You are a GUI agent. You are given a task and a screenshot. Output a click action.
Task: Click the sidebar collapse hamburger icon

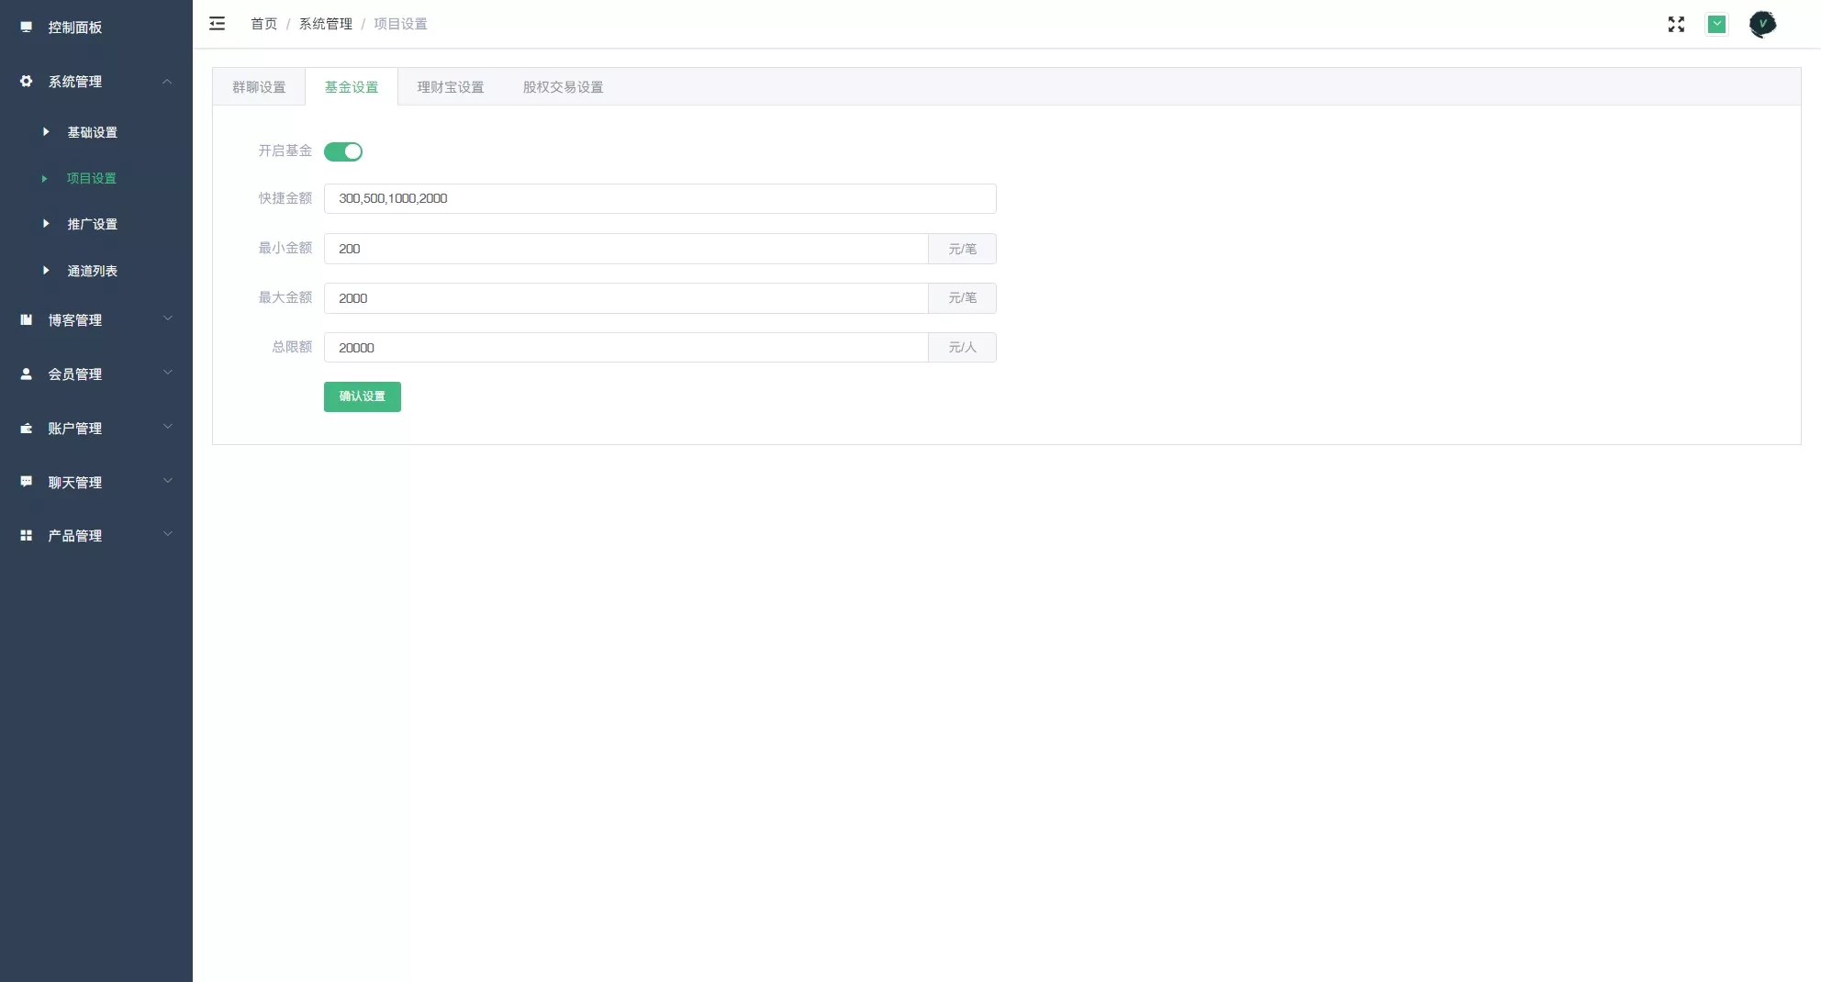(x=217, y=24)
